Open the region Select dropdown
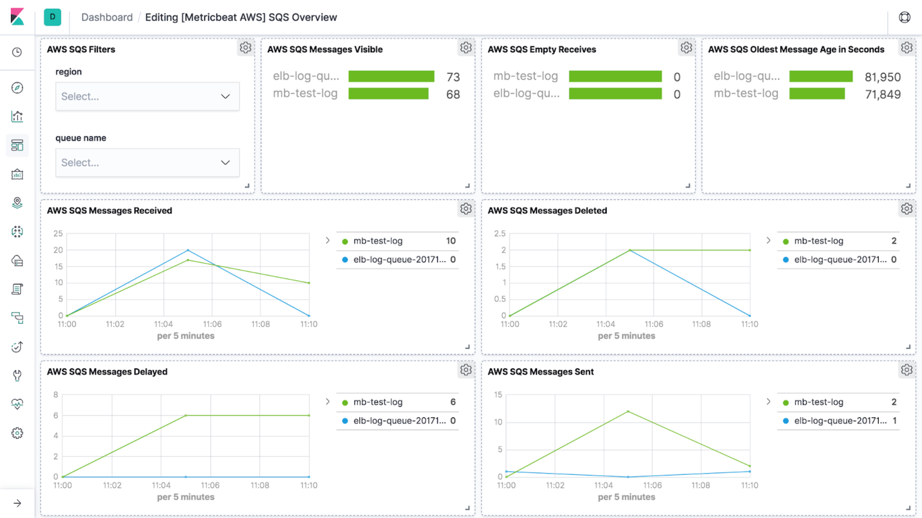The width and height of the screenshot is (922, 518). click(147, 96)
